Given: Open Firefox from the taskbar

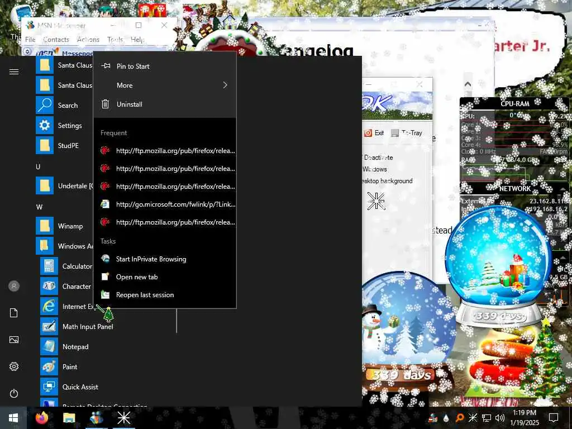Looking at the screenshot, I should (42, 418).
